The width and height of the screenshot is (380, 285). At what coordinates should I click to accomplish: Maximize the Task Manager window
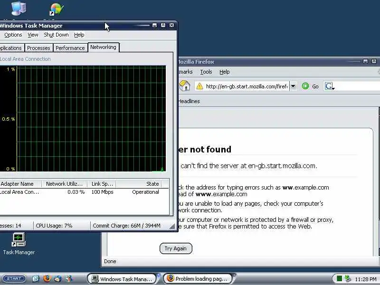click(163, 25)
